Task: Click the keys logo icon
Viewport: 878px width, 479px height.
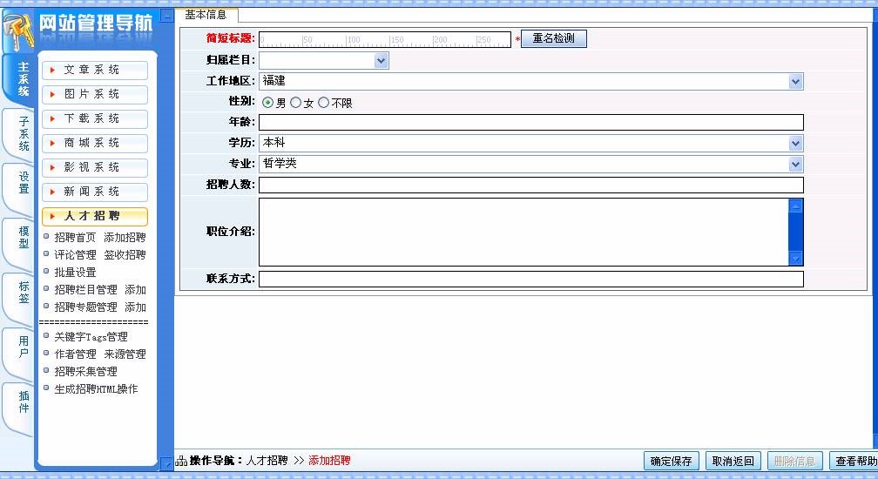Action: point(18,32)
